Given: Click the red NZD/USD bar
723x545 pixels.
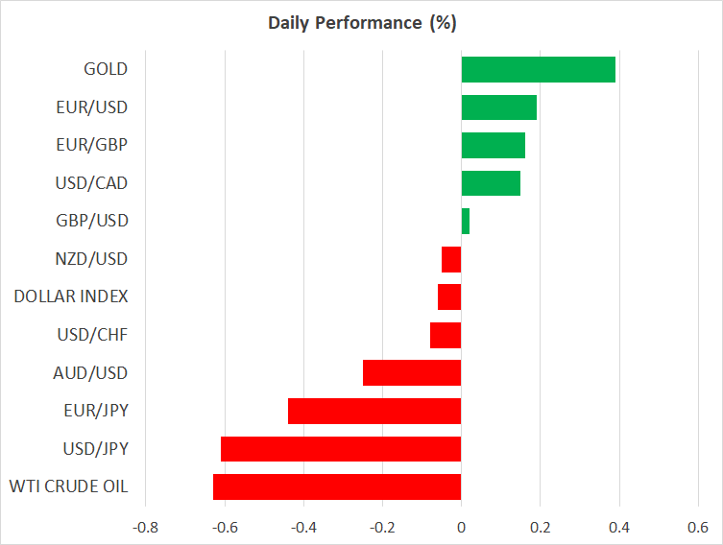Looking at the screenshot, I should pyautogui.click(x=451, y=259).
